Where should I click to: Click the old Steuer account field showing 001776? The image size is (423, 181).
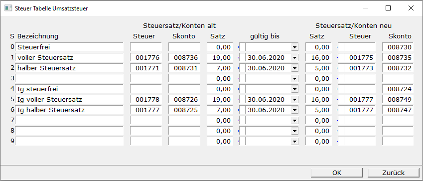click(146, 58)
